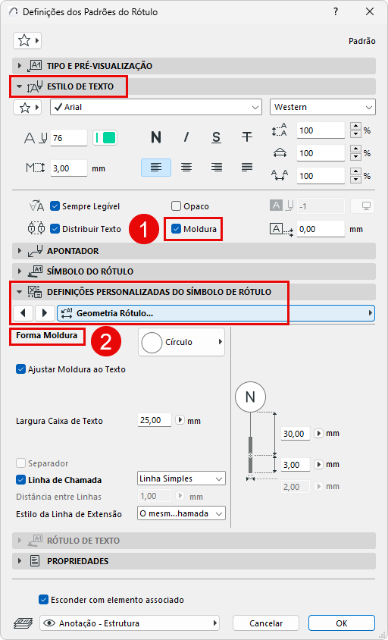Click leading spacing 100 field

coord(321,130)
